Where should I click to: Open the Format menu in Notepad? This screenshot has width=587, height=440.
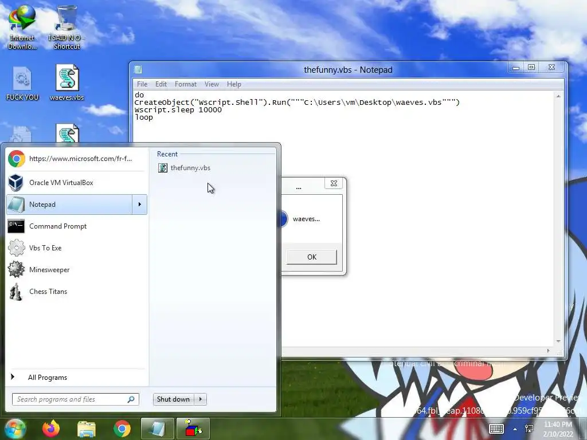[x=186, y=84]
